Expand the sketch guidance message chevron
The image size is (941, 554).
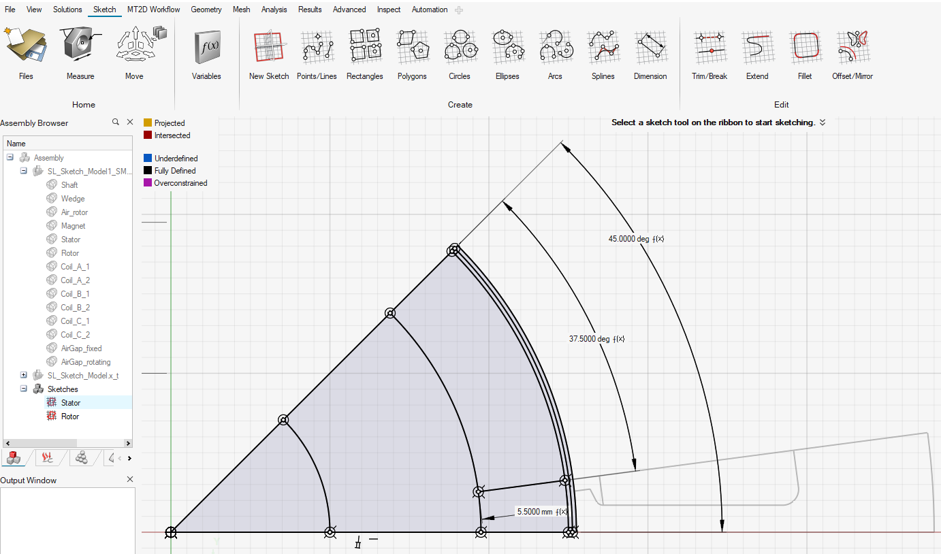pos(823,123)
